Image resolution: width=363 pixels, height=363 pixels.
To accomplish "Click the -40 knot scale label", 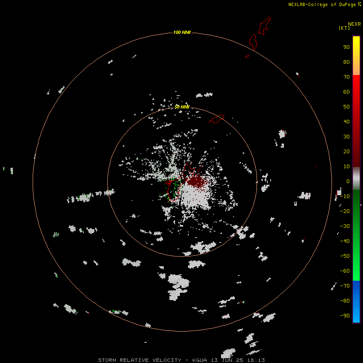I will (x=345, y=241).
